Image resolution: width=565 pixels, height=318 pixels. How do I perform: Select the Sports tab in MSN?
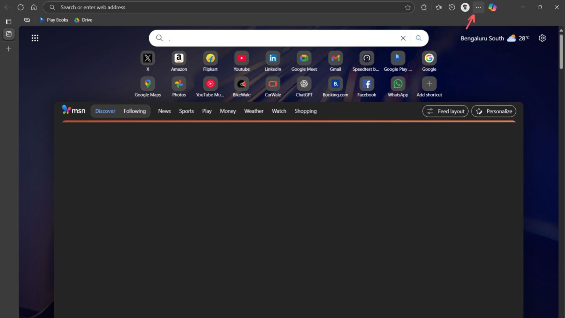pos(186,111)
